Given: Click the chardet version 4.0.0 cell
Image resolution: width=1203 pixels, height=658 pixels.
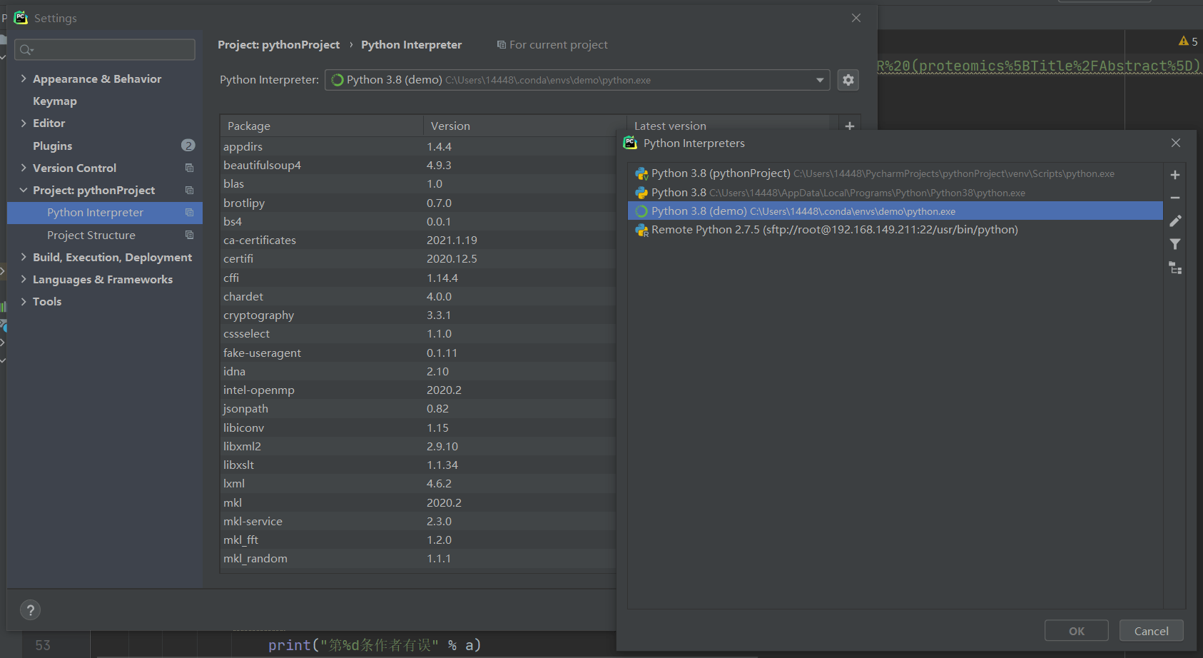Looking at the screenshot, I should tap(439, 296).
